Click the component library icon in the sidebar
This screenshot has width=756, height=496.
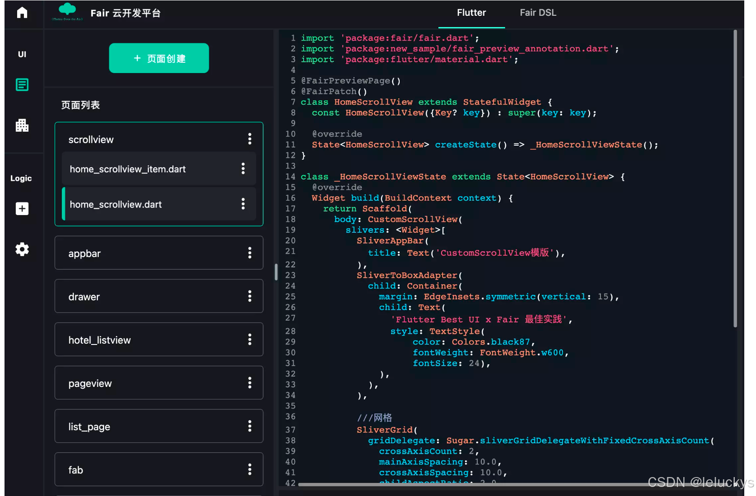[x=22, y=125]
